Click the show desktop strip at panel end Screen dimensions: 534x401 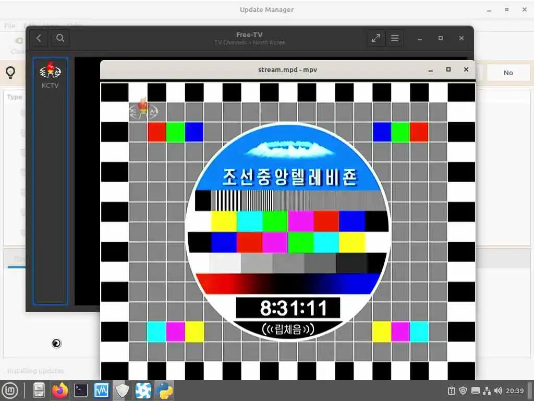(x=530, y=391)
